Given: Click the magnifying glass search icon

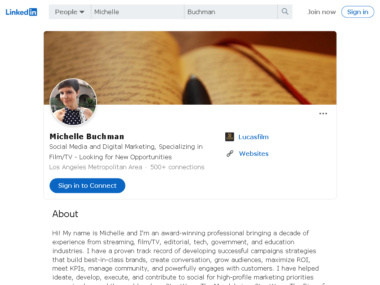Looking at the screenshot, I should point(285,12).
